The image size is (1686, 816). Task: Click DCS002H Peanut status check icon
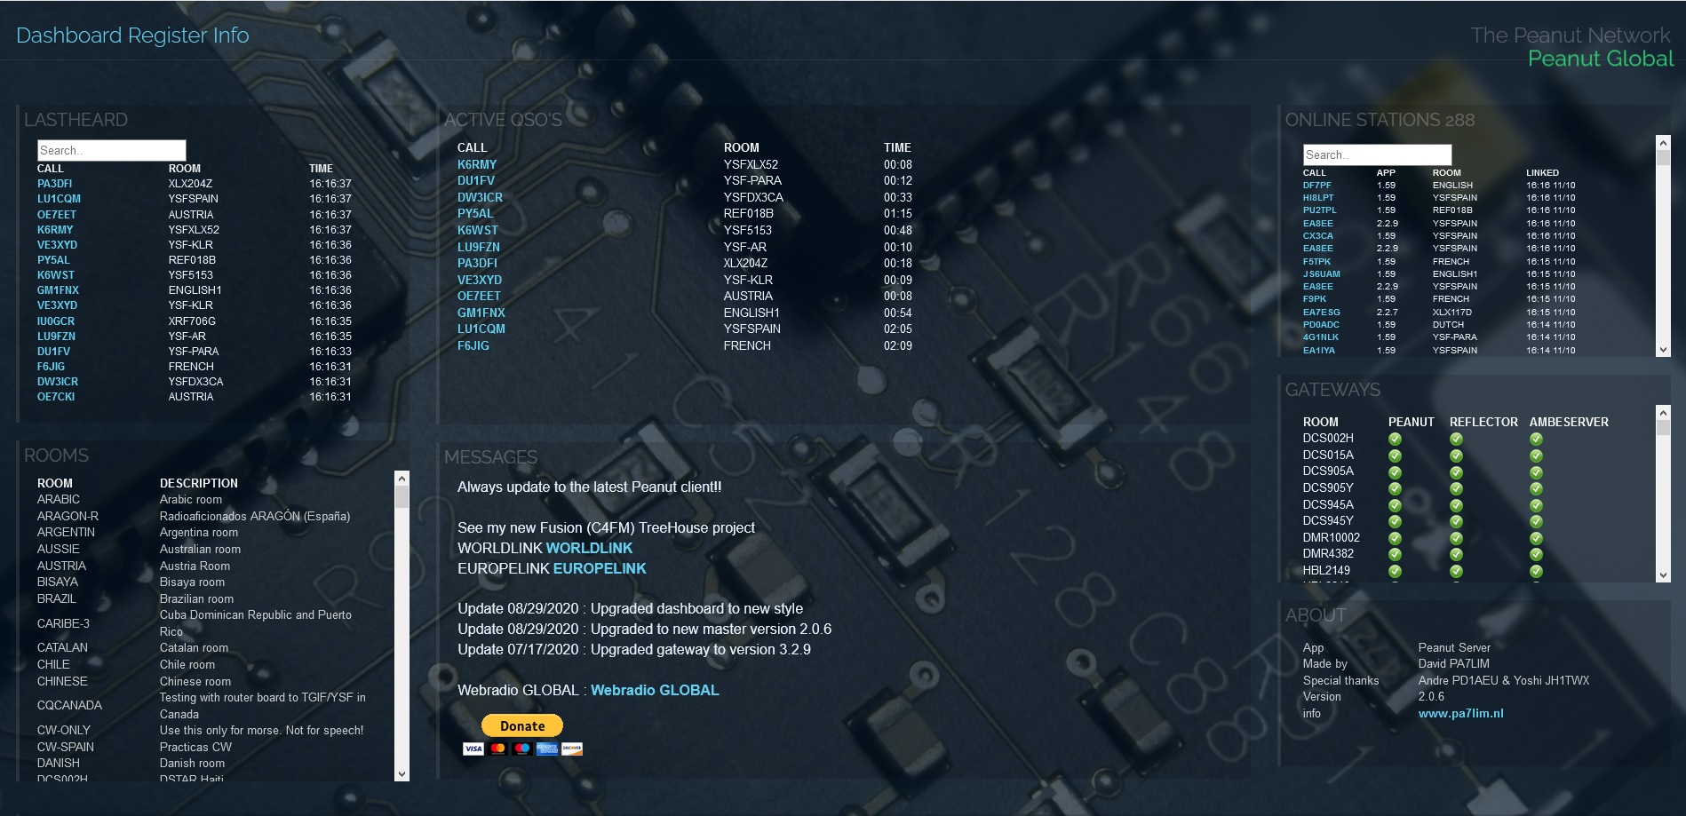1395,439
